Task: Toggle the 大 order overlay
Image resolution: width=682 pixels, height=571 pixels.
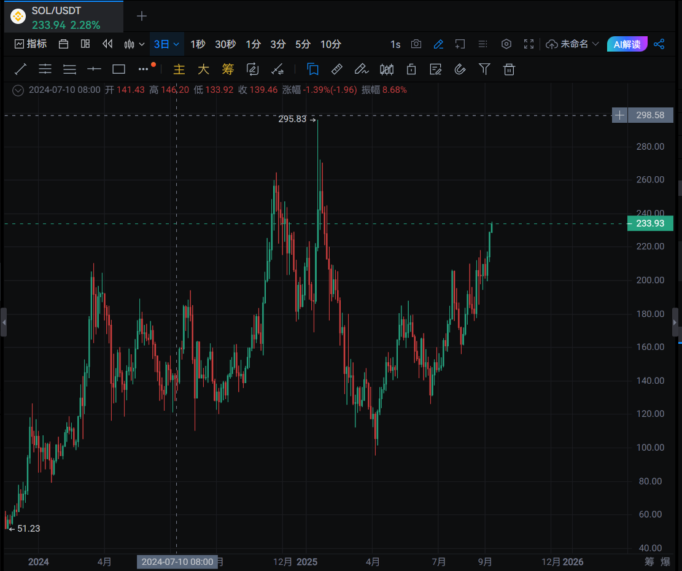Action: point(204,69)
